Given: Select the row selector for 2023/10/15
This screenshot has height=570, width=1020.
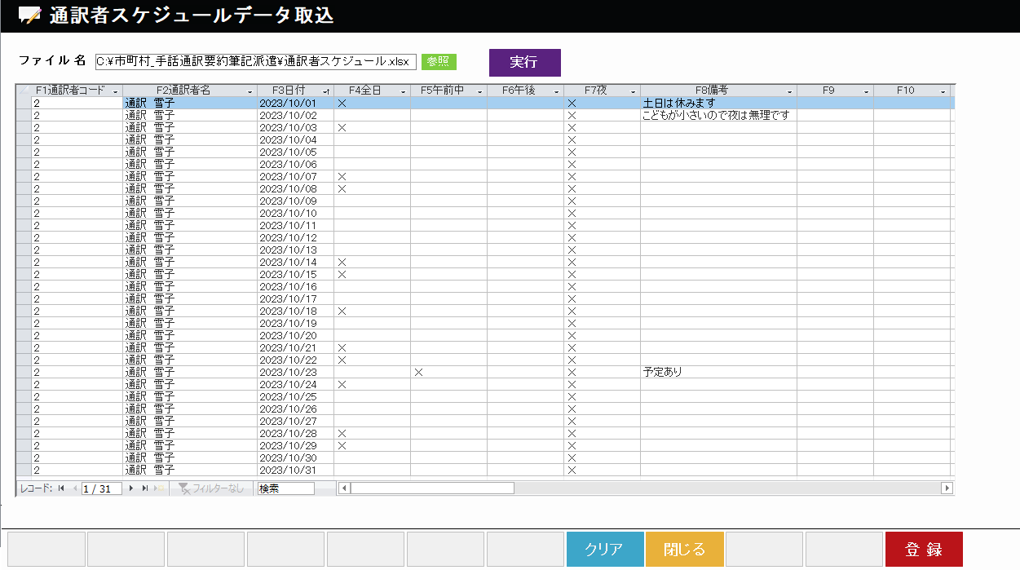Looking at the screenshot, I should point(24,275).
